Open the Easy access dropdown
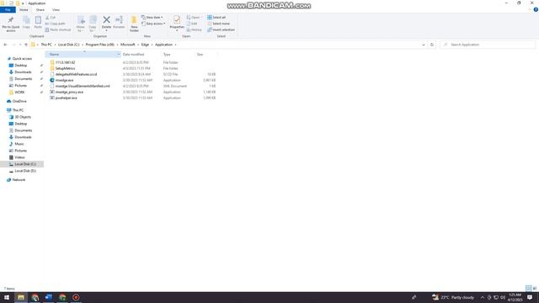539x303 pixels. point(153,24)
